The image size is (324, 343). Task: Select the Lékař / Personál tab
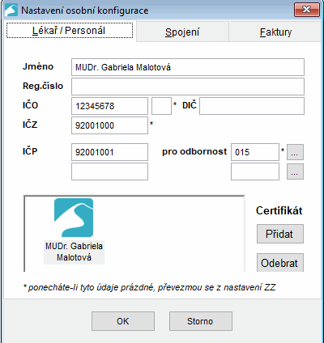(x=70, y=30)
